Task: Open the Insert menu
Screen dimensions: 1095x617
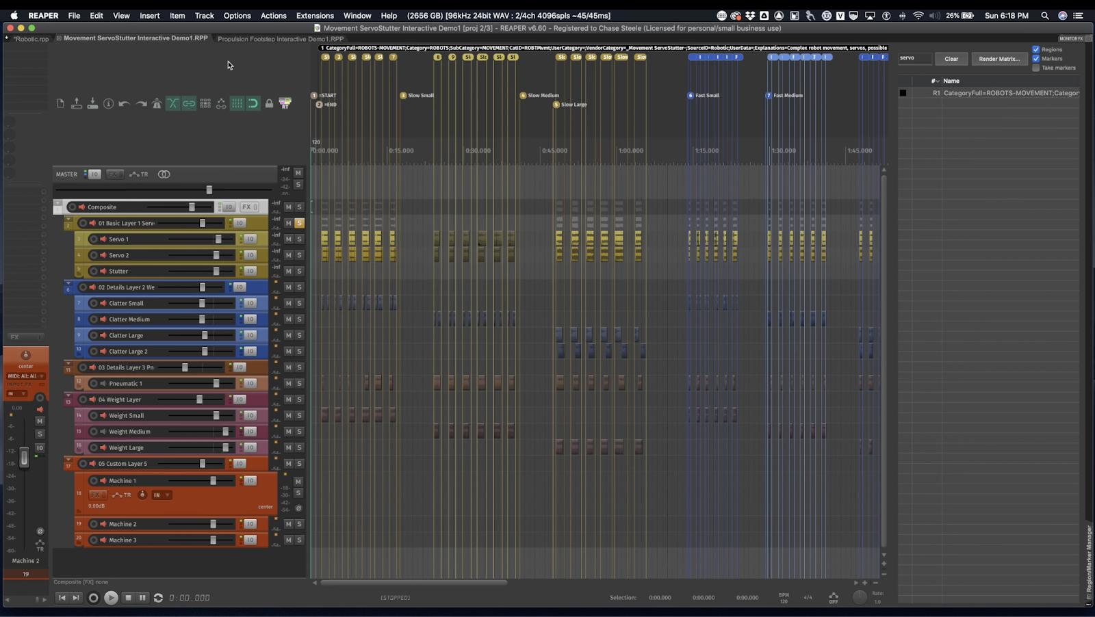Action: coord(149,15)
